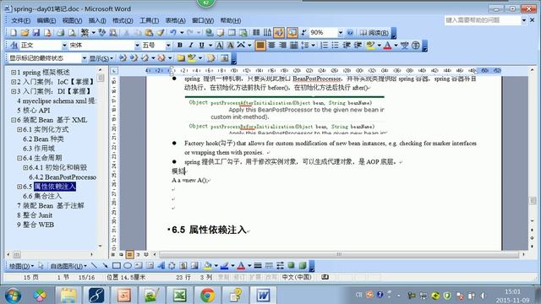The image size is (541, 304).
Task: Apply bulleted list formatting
Action: coord(335,45)
